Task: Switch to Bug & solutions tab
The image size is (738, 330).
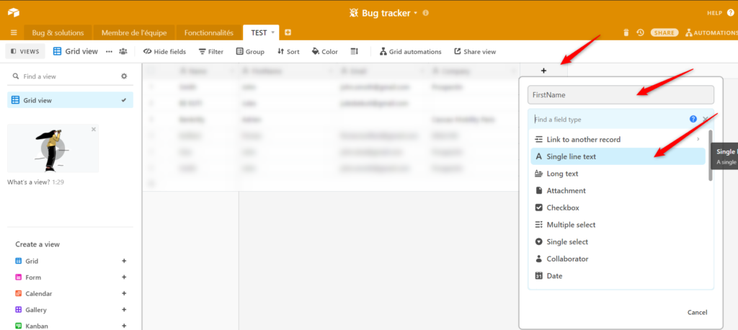Action: pos(58,32)
